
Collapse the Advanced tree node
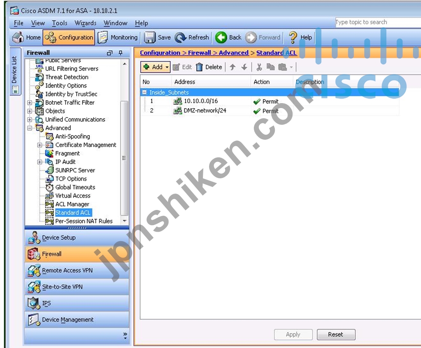pos(30,128)
